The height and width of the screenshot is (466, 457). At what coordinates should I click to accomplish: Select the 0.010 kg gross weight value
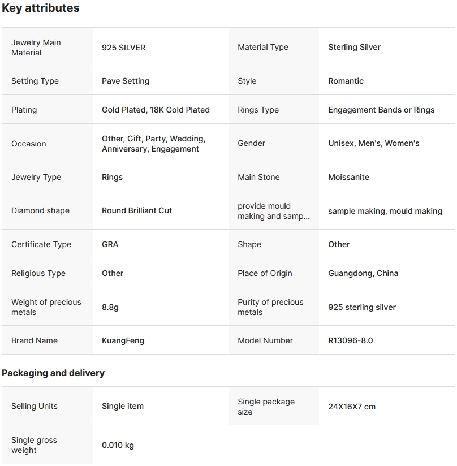118,445
